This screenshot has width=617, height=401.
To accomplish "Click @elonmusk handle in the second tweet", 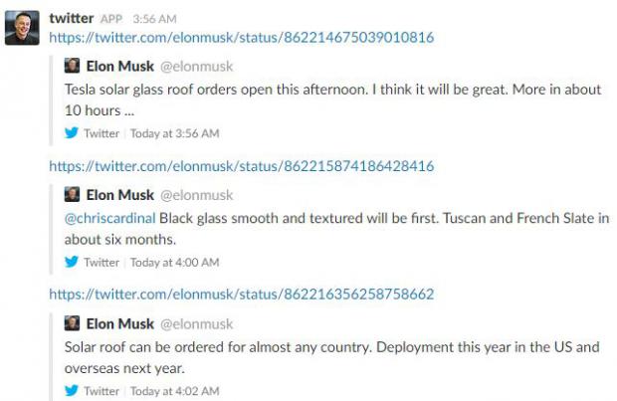I will [x=197, y=195].
